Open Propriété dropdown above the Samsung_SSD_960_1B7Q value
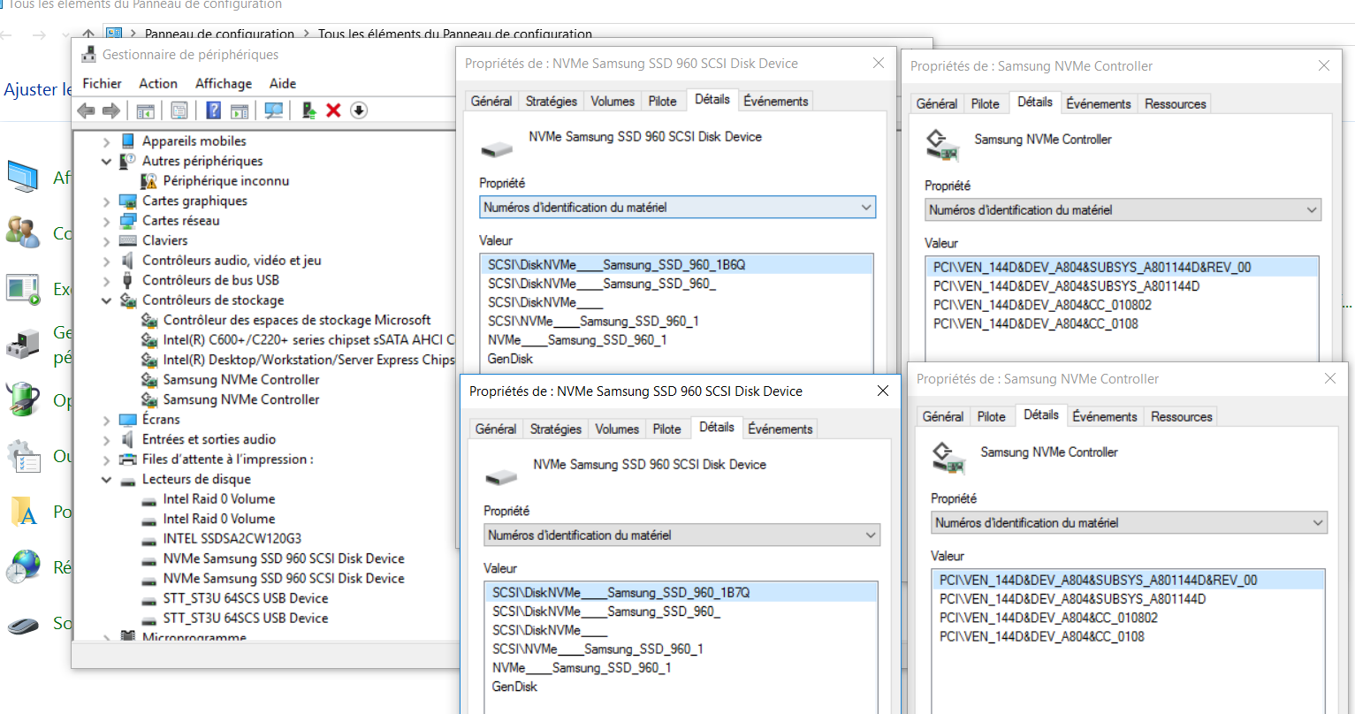Viewport: 1355px width, 714px height. click(681, 535)
